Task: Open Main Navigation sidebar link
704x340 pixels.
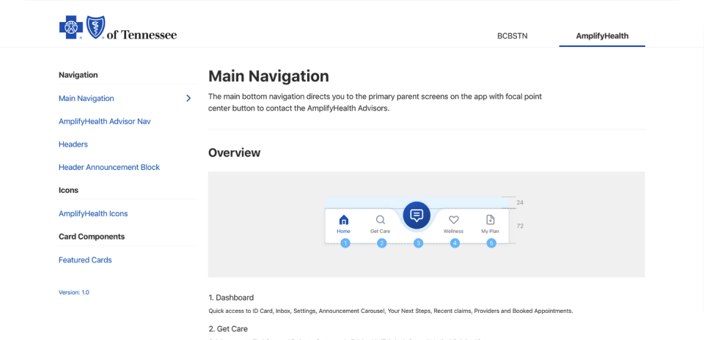Action: coord(87,98)
